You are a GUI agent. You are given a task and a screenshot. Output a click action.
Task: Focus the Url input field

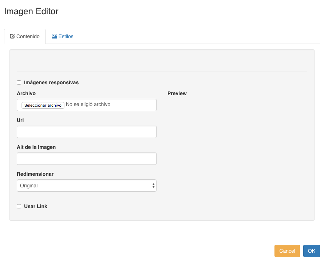pyautogui.click(x=87, y=132)
